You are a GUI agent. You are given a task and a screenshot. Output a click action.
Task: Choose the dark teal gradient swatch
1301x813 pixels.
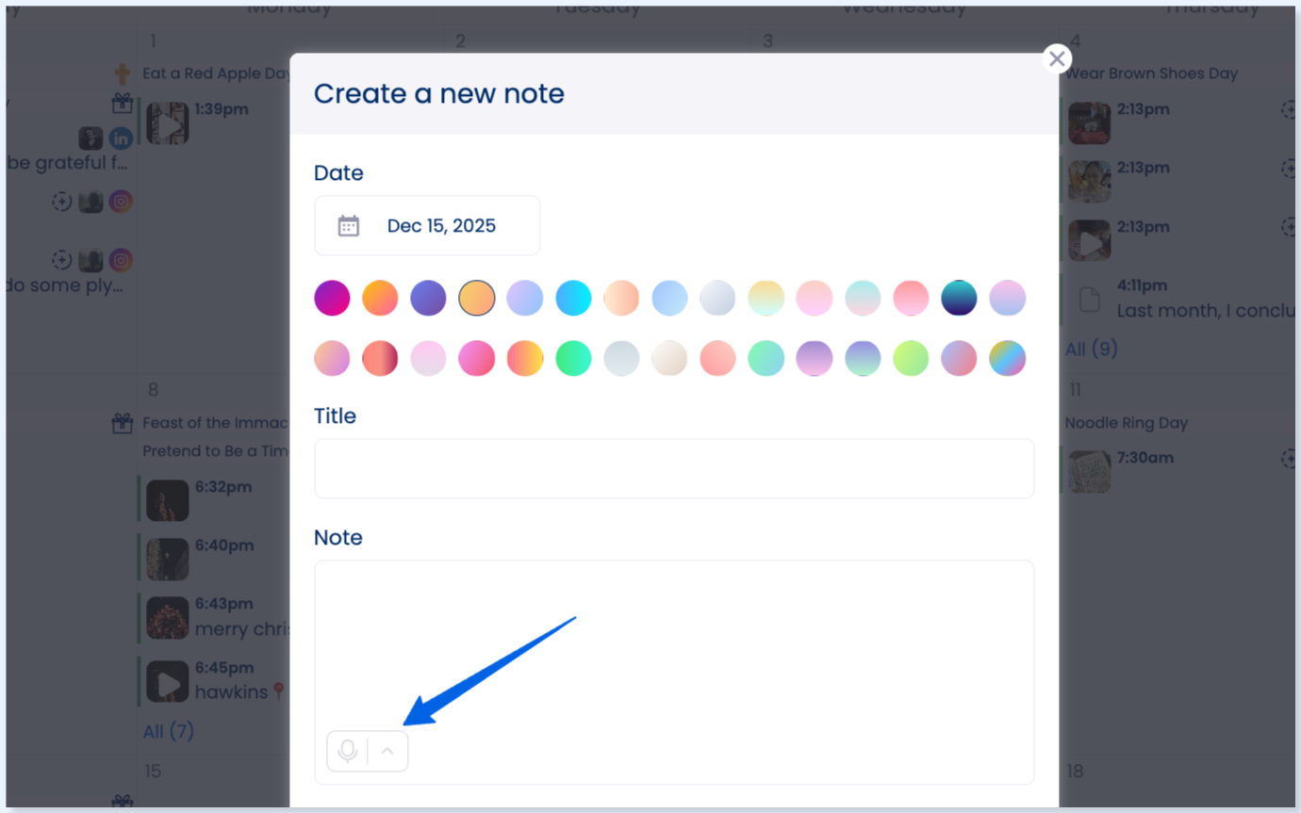pyautogui.click(x=959, y=297)
